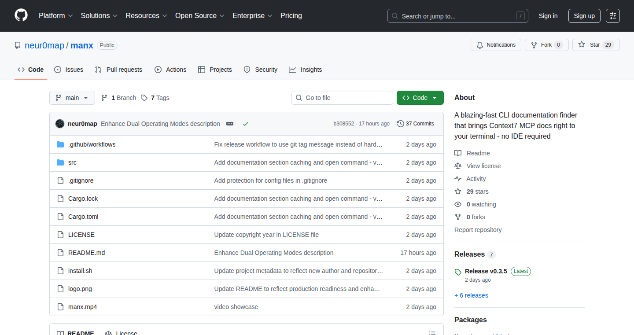Fork the manx repository
The width and height of the screenshot is (634, 335).
[x=547, y=45]
